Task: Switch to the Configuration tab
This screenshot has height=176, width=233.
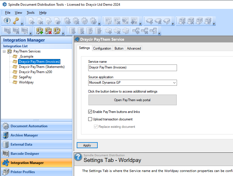Action: click(102, 48)
